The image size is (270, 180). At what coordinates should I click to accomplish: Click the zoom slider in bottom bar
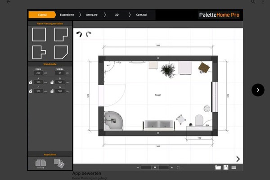(x=154, y=167)
